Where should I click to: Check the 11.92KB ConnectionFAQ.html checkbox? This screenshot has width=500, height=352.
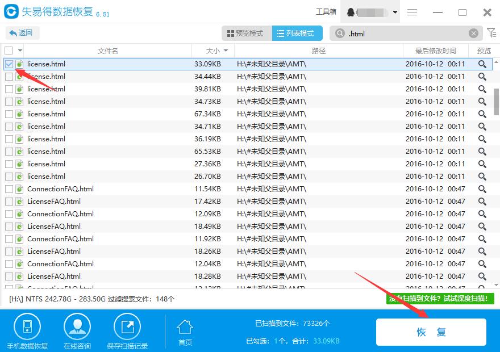pyautogui.click(x=9, y=239)
